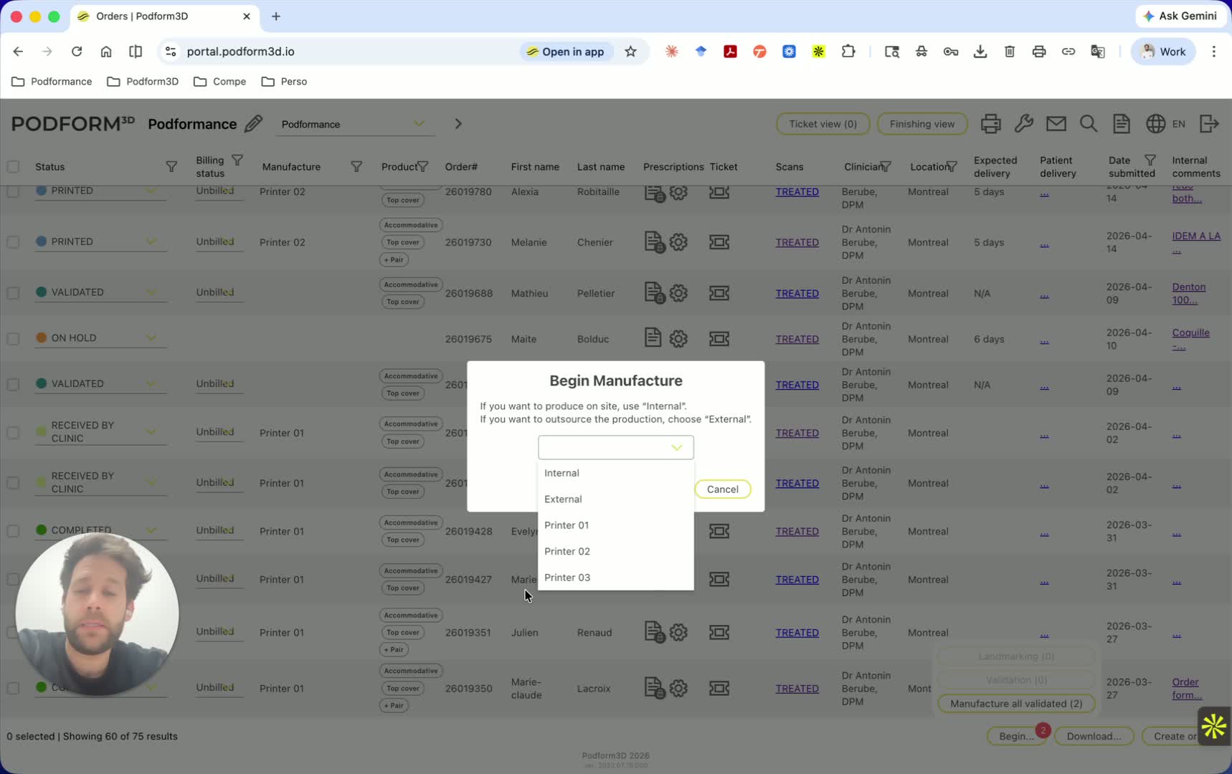1232x774 pixels.
Task: Switch to the Orders | Podform3D browser tab
Action: (x=165, y=16)
